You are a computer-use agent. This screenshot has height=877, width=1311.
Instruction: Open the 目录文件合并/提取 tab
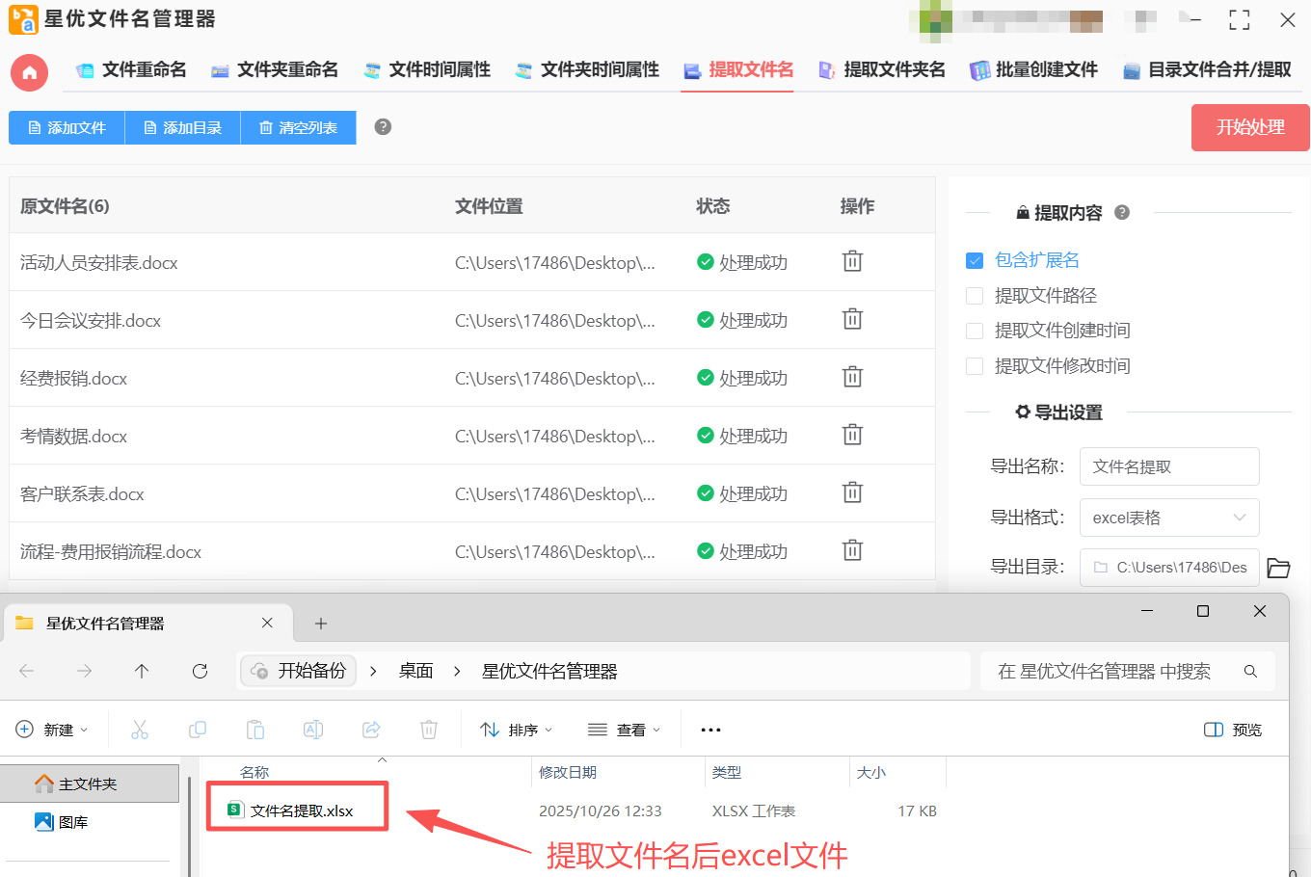point(1207,69)
